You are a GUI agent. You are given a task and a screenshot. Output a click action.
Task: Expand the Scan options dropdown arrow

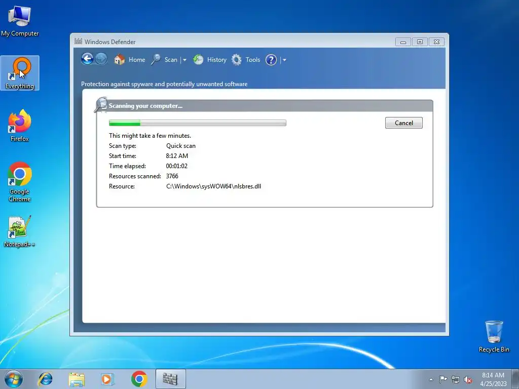click(x=184, y=60)
